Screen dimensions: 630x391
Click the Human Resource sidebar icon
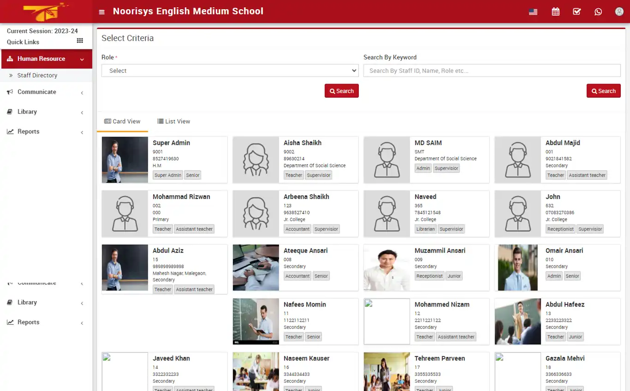click(x=10, y=59)
